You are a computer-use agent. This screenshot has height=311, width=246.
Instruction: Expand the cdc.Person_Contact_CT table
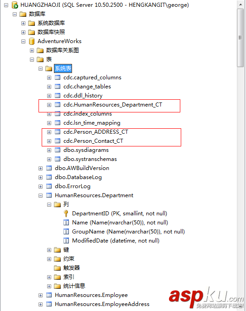tap(49, 141)
